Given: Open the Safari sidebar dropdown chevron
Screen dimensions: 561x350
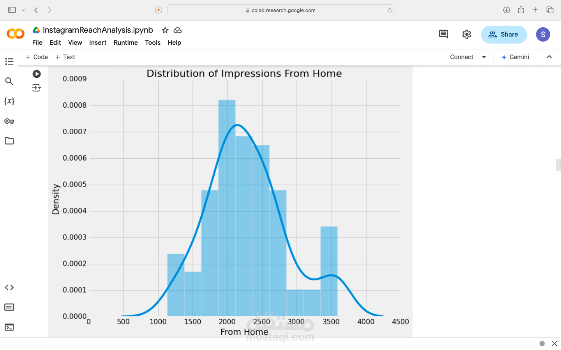Looking at the screenshot, I should tap(23, 10).
